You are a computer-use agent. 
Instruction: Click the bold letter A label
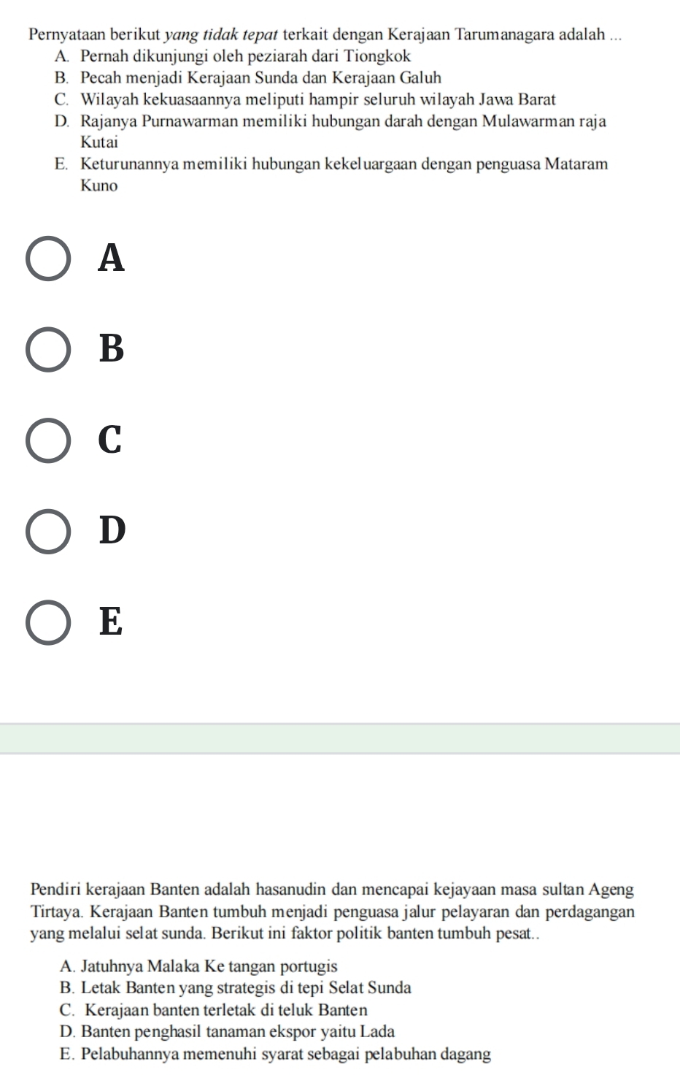[112, 258]
